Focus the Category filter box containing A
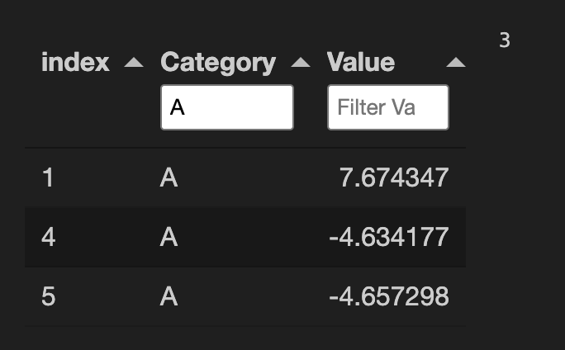565x350 pixels. pos(227,107)
